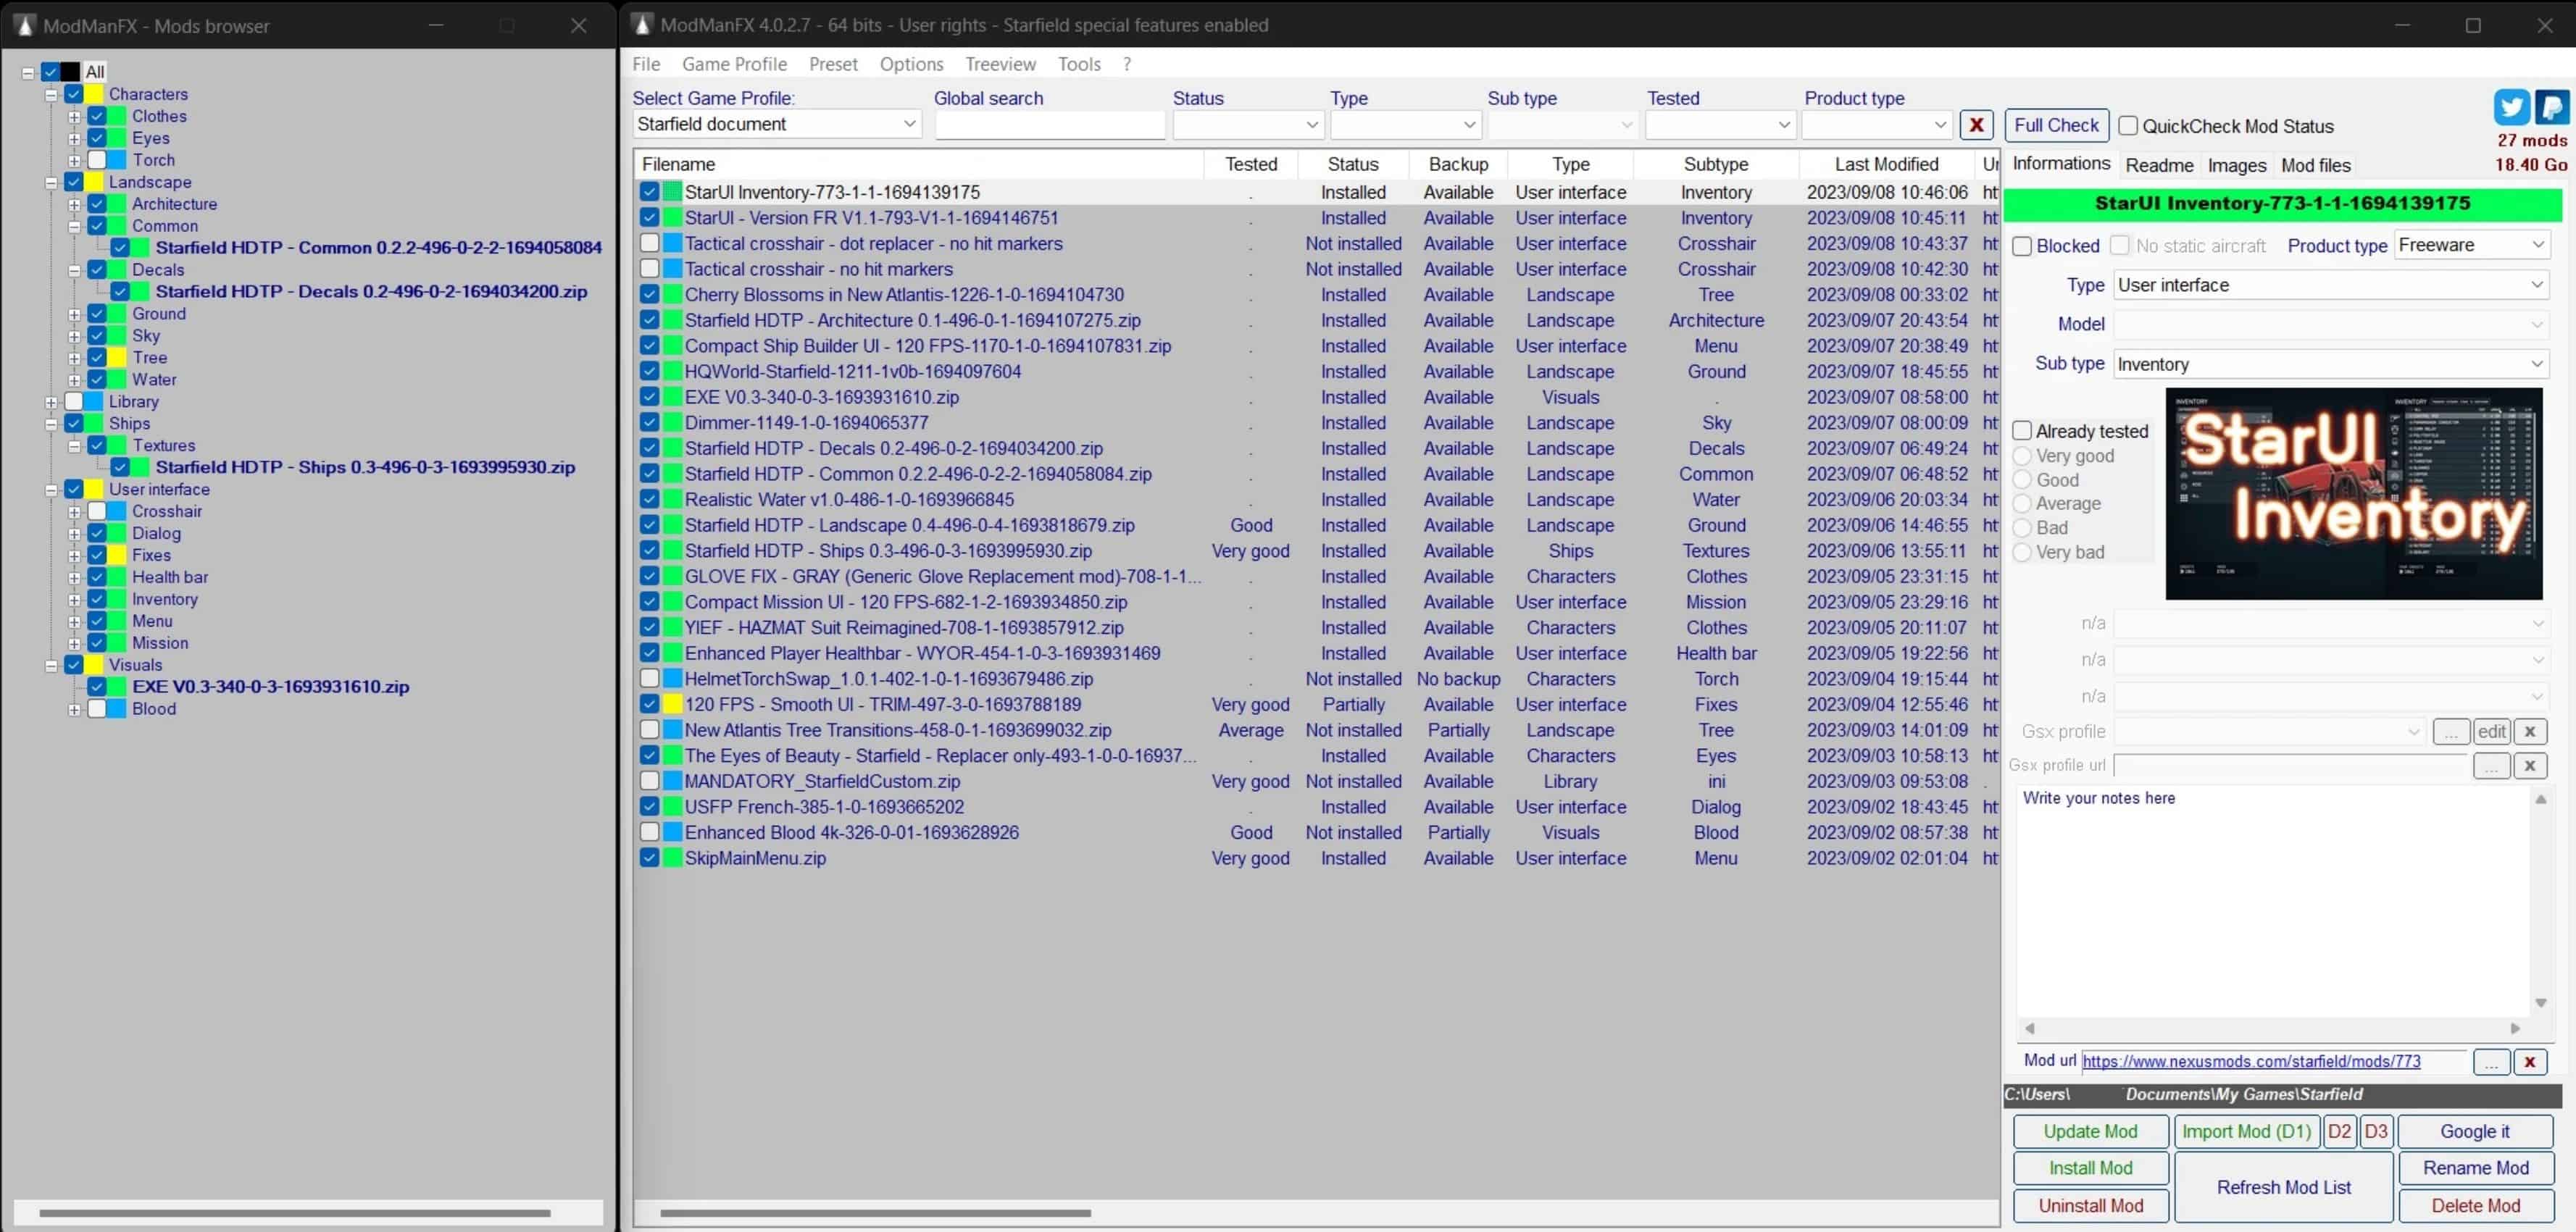Click the blue status square of MANDATORY_StarfieldCustom.zip
This screenshot has height=1232, width=2576.
coord(672,781)
